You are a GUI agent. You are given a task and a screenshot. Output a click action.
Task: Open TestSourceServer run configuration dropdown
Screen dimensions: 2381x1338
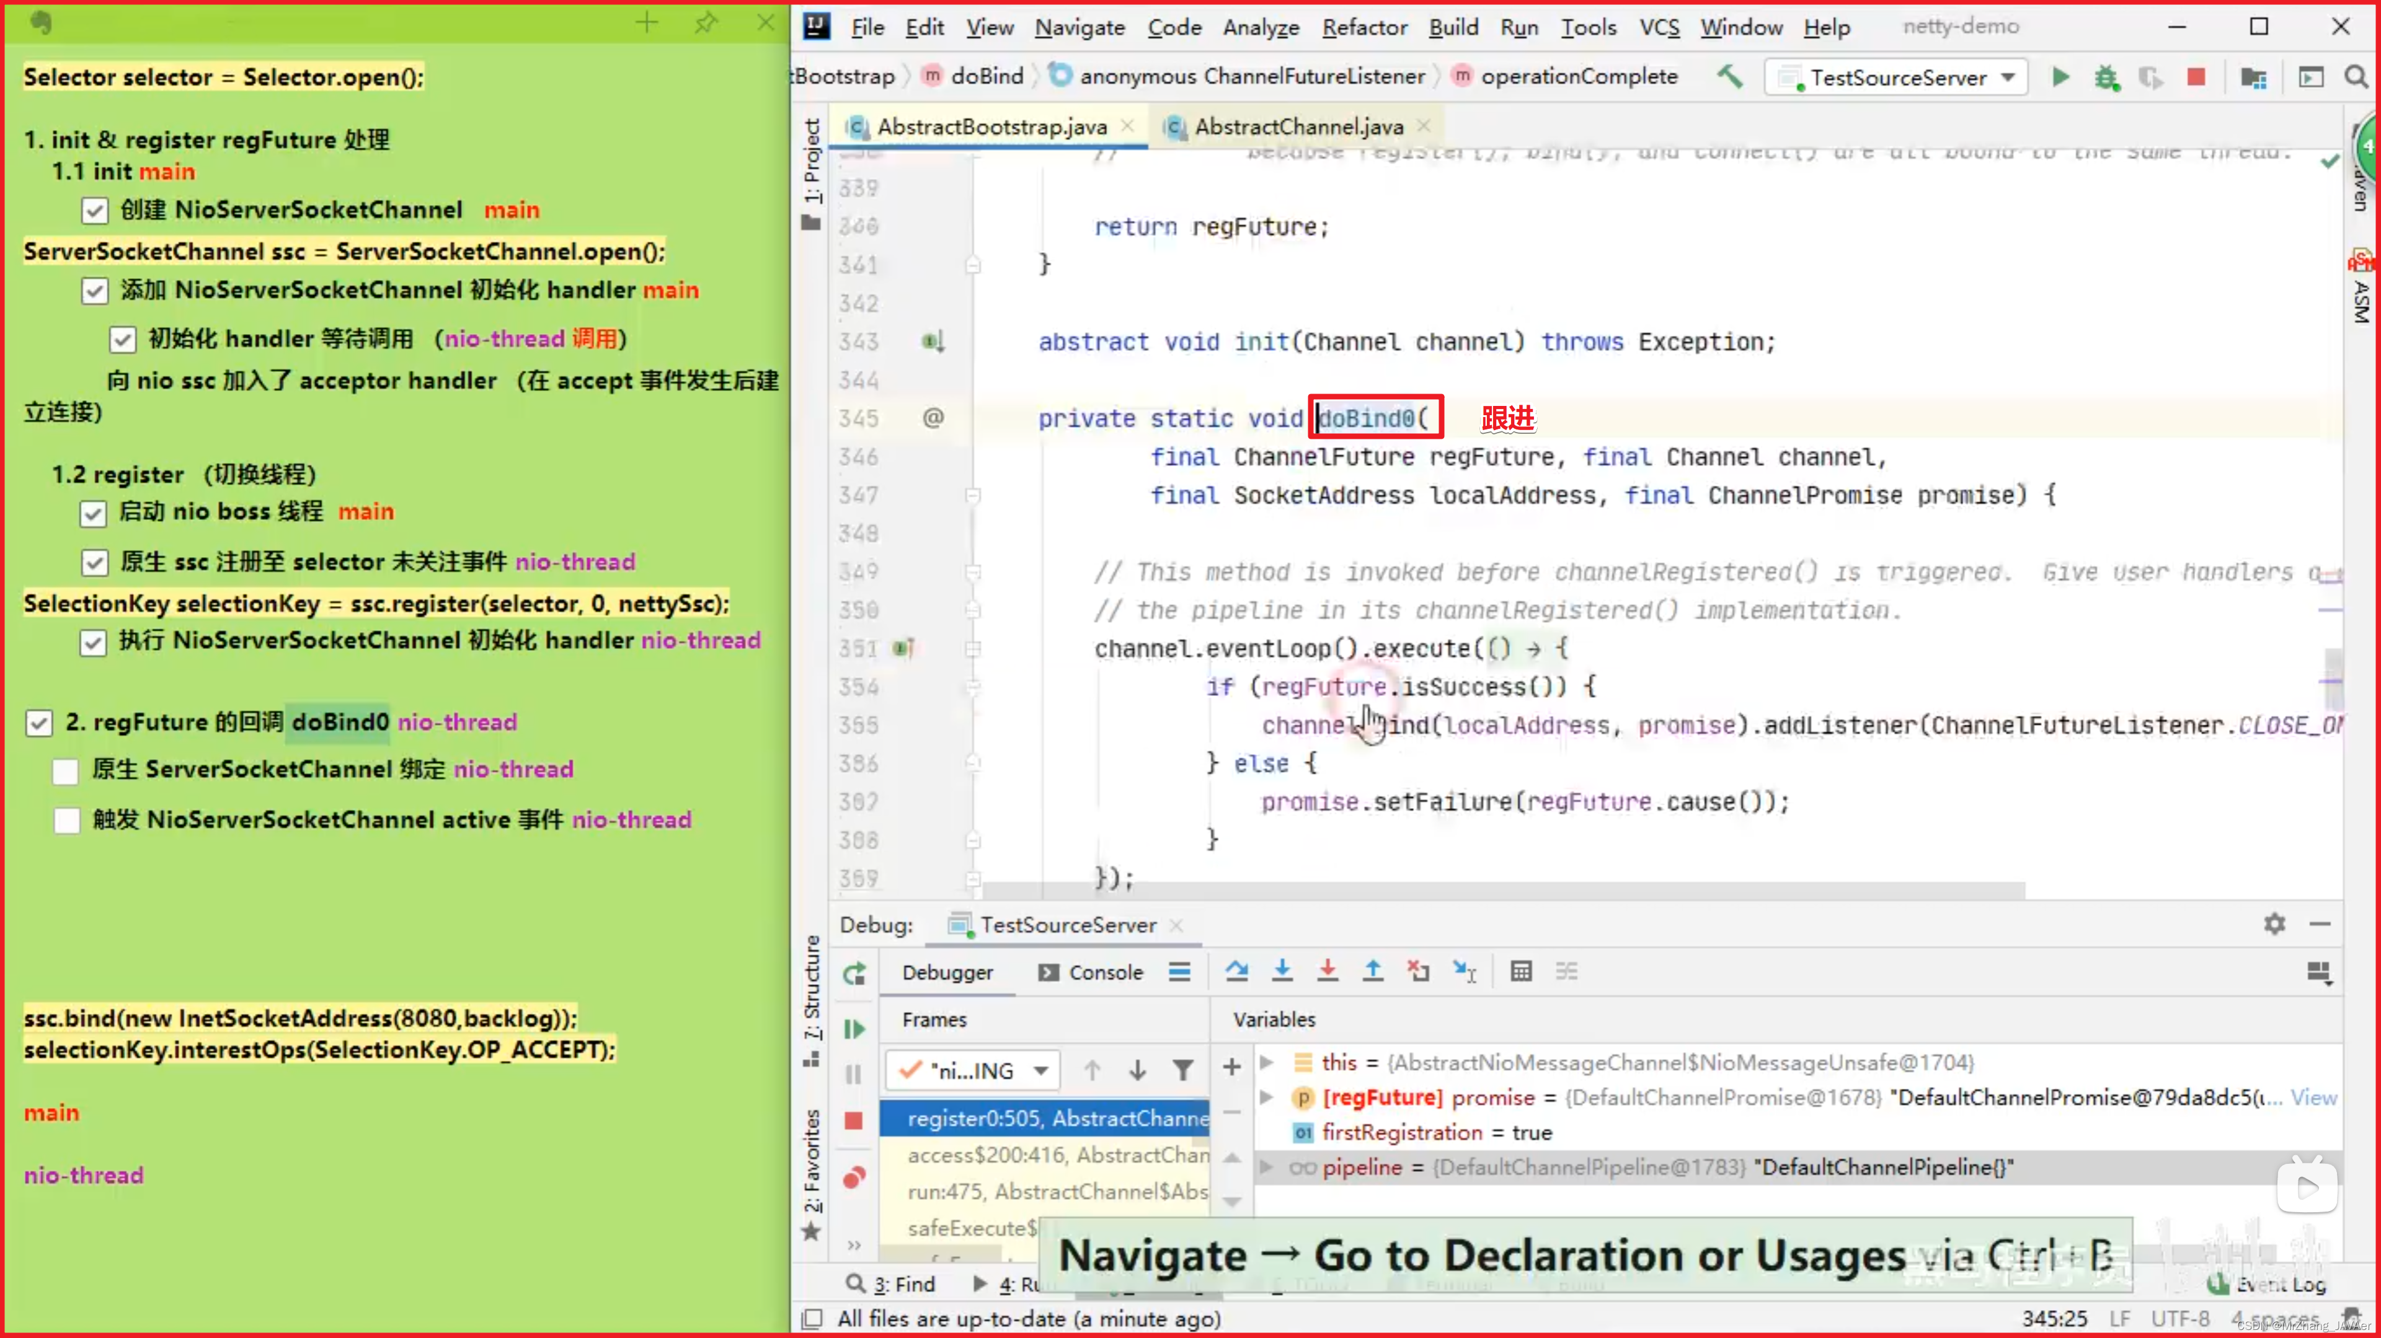tap(1895, 77)
